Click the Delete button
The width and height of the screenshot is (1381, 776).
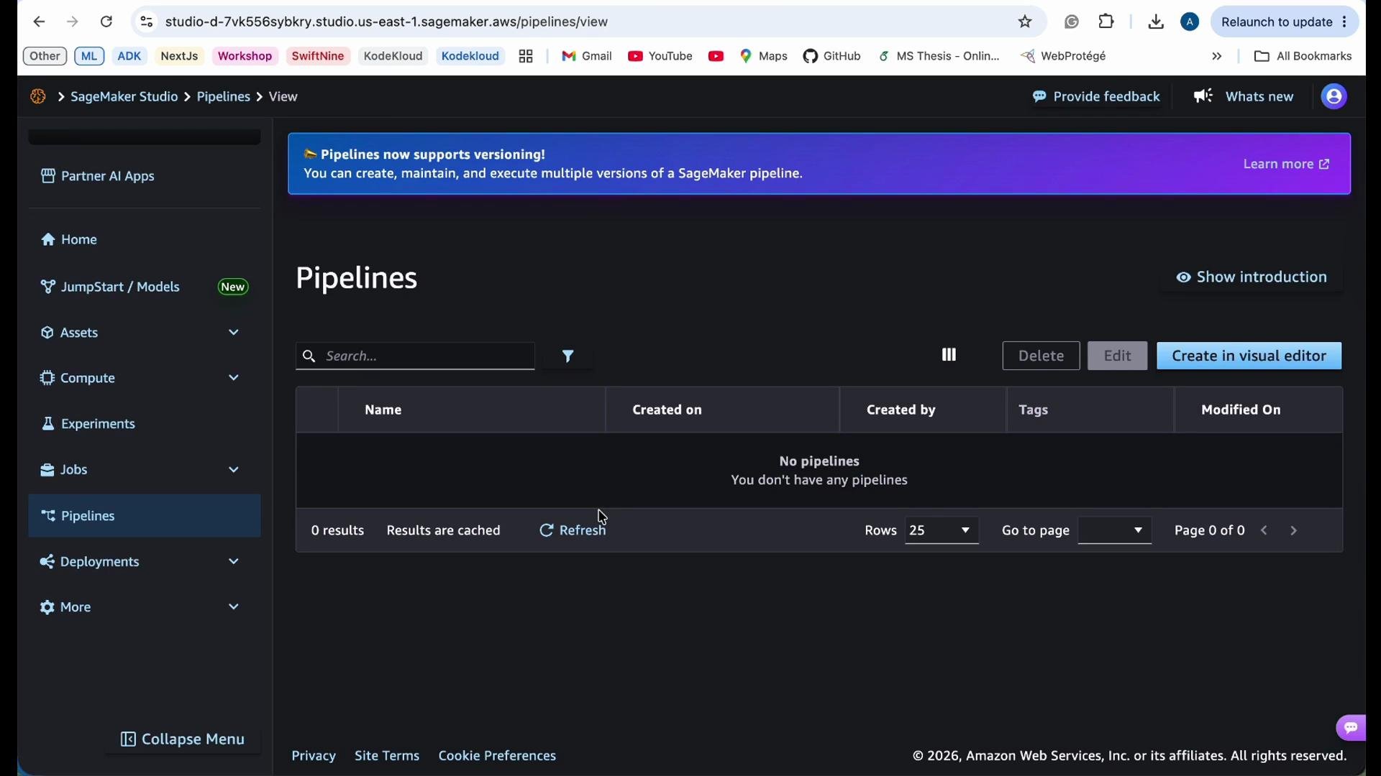click(x=1041, y=356)
